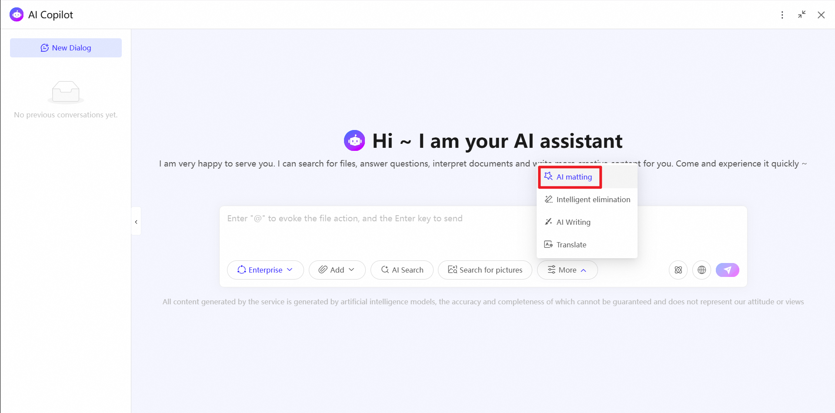Click the empty inbox tray icon
Viewport: 835px width, 413px height.
pyautogui.click(x=66, y=92)
